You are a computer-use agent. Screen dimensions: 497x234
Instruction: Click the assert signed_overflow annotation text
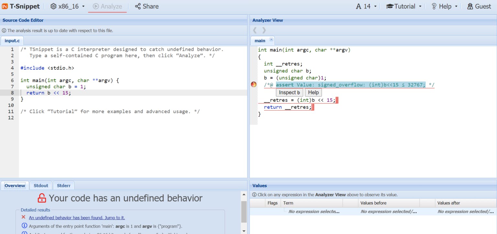(x=351, y=85)
